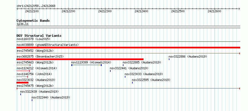Select the blue marker under nsv3322440
This screenshot has height=111, width=248.
pyautogui.click(x=32, y=100)
